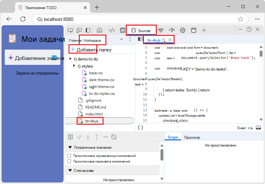
Task: Open a new browser tab
Action: click(x=97, y=7)
